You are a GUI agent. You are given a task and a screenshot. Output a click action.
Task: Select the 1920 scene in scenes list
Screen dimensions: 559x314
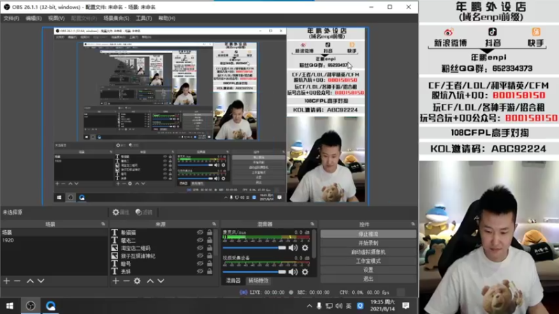coord(54,240)
